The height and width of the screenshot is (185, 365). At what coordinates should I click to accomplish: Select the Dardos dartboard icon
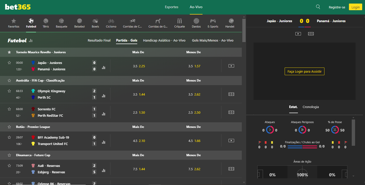click(196, 21)
